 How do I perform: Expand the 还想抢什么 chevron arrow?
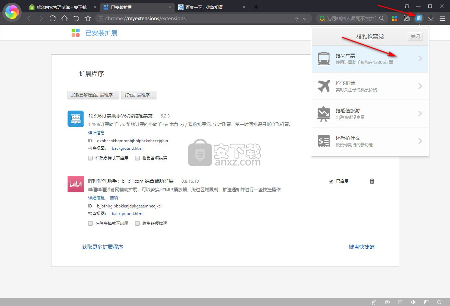pyautogui.click(x=420, y=141)
